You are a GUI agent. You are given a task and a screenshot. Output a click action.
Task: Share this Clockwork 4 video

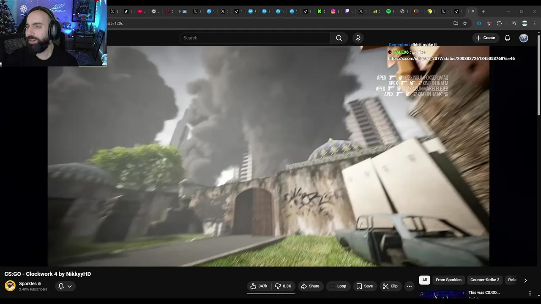tap(310, 286)
